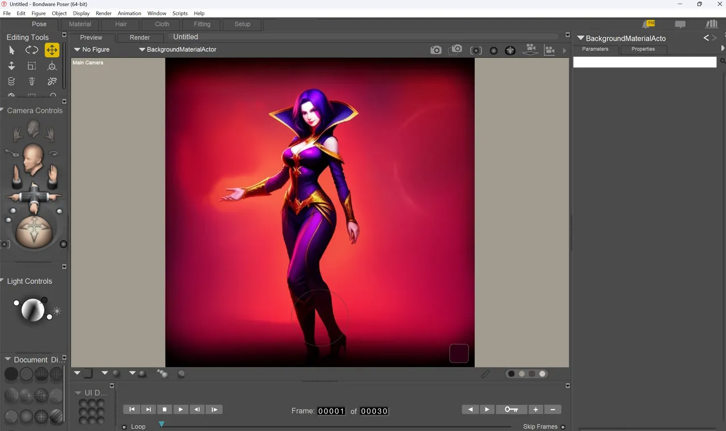Open the BackgroundMaterialActor actor dropdown
The height and width of the screenshot is (431, 726).
[178, 50]
